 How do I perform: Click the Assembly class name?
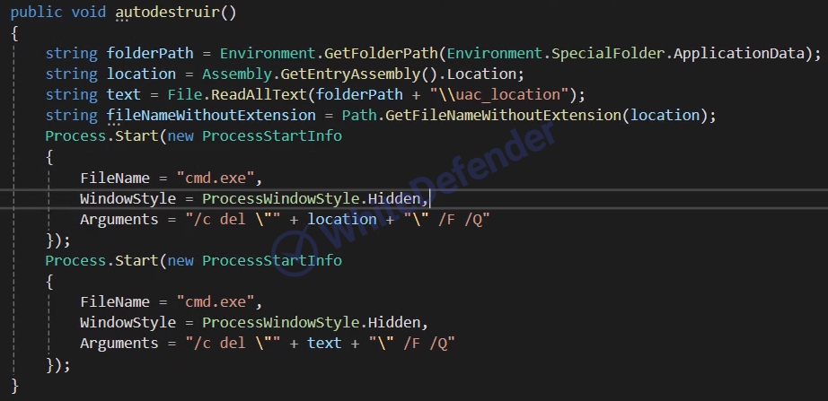tap(237, 74)
